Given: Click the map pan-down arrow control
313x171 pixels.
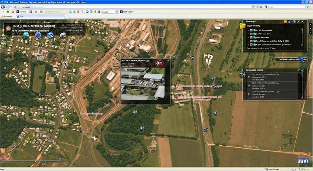Looking at the screenshot, I should click(x=310, y=32).
